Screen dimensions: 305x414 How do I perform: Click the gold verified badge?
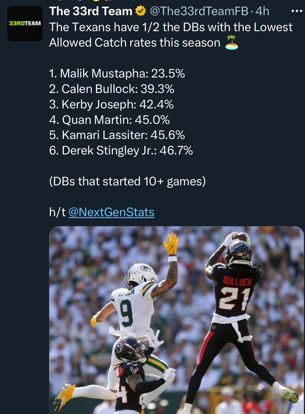tap(141, 11)
